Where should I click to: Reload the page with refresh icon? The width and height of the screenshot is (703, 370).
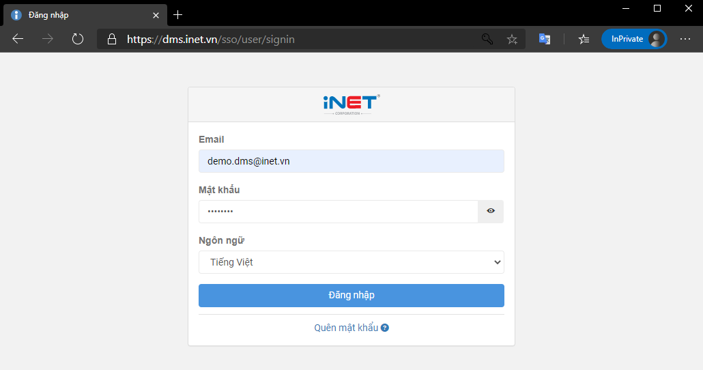(78, 39)
